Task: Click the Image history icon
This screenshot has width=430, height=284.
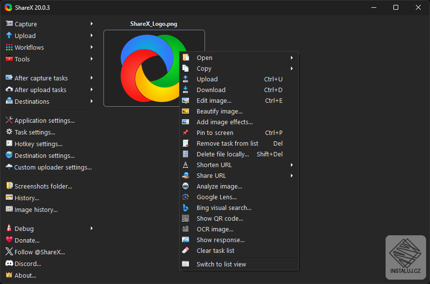Action: [x=9, y=209]
